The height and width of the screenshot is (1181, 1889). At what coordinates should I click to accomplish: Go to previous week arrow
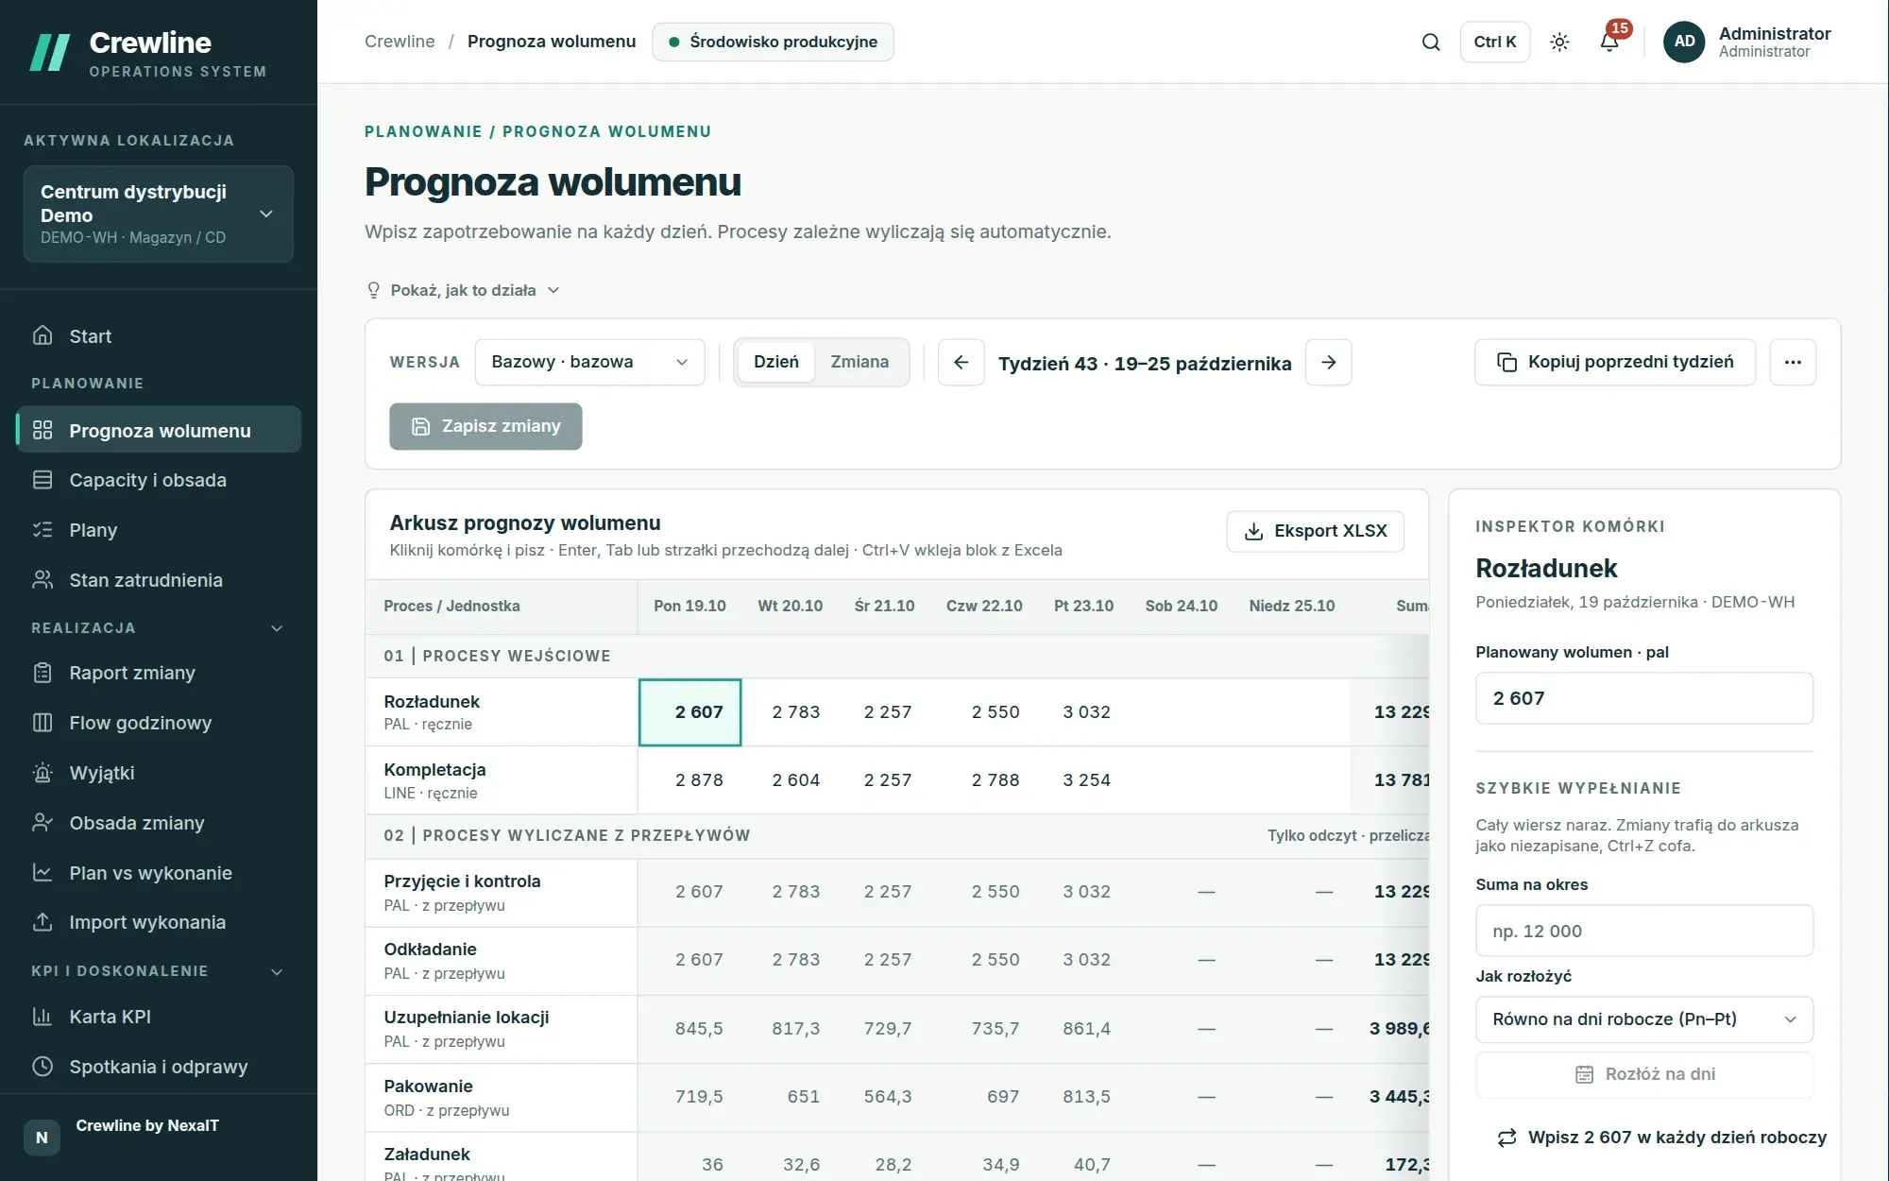[x=961, y=362]
